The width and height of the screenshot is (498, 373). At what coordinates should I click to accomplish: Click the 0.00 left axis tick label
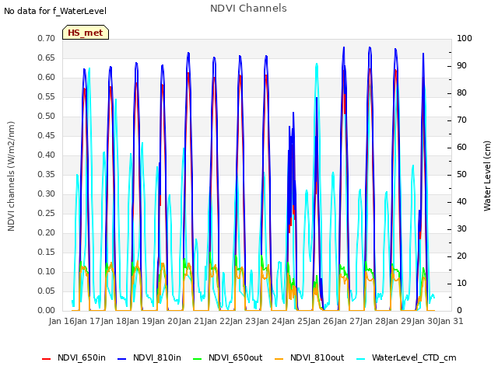coord(46,311)
